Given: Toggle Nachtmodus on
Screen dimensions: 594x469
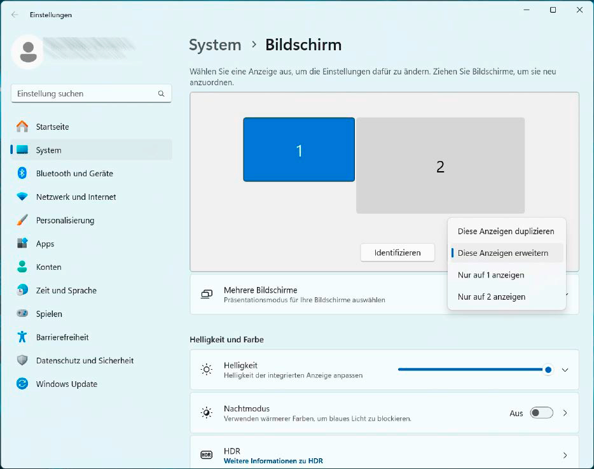Looking at the screenshot, I should pos(541,412).
